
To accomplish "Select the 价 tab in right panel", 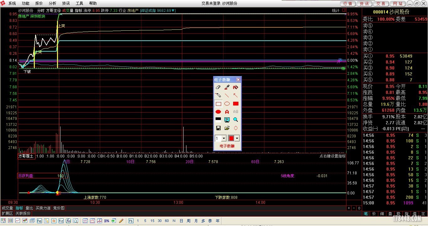I will [374, 213].
